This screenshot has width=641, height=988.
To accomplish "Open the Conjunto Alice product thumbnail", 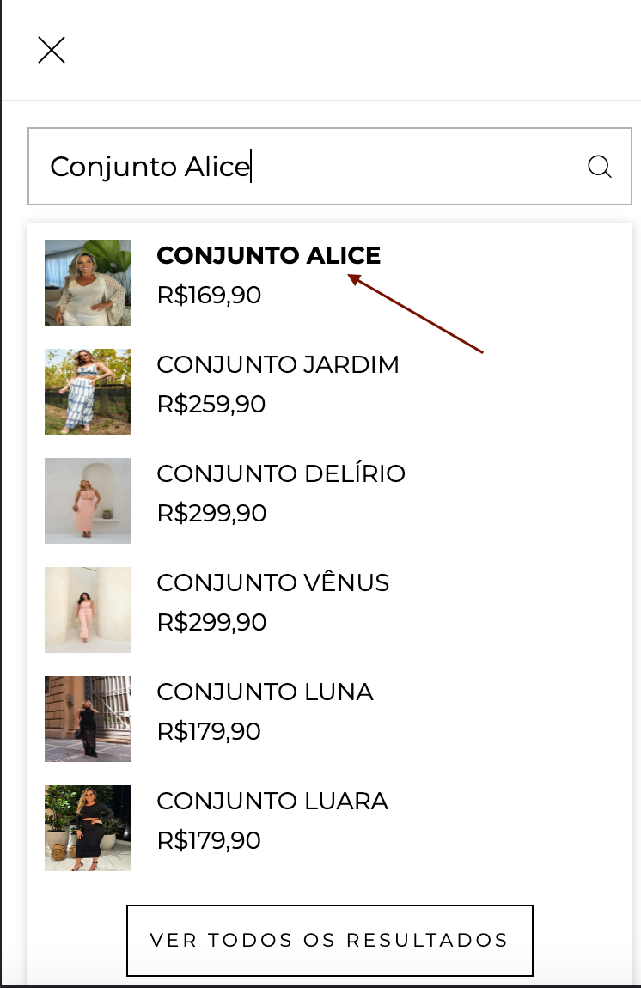I will (x=88, y=283).
